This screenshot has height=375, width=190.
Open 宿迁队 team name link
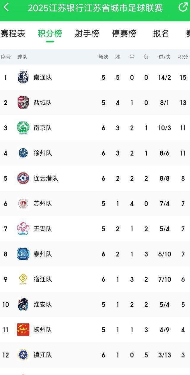click(x=43, y=279)
